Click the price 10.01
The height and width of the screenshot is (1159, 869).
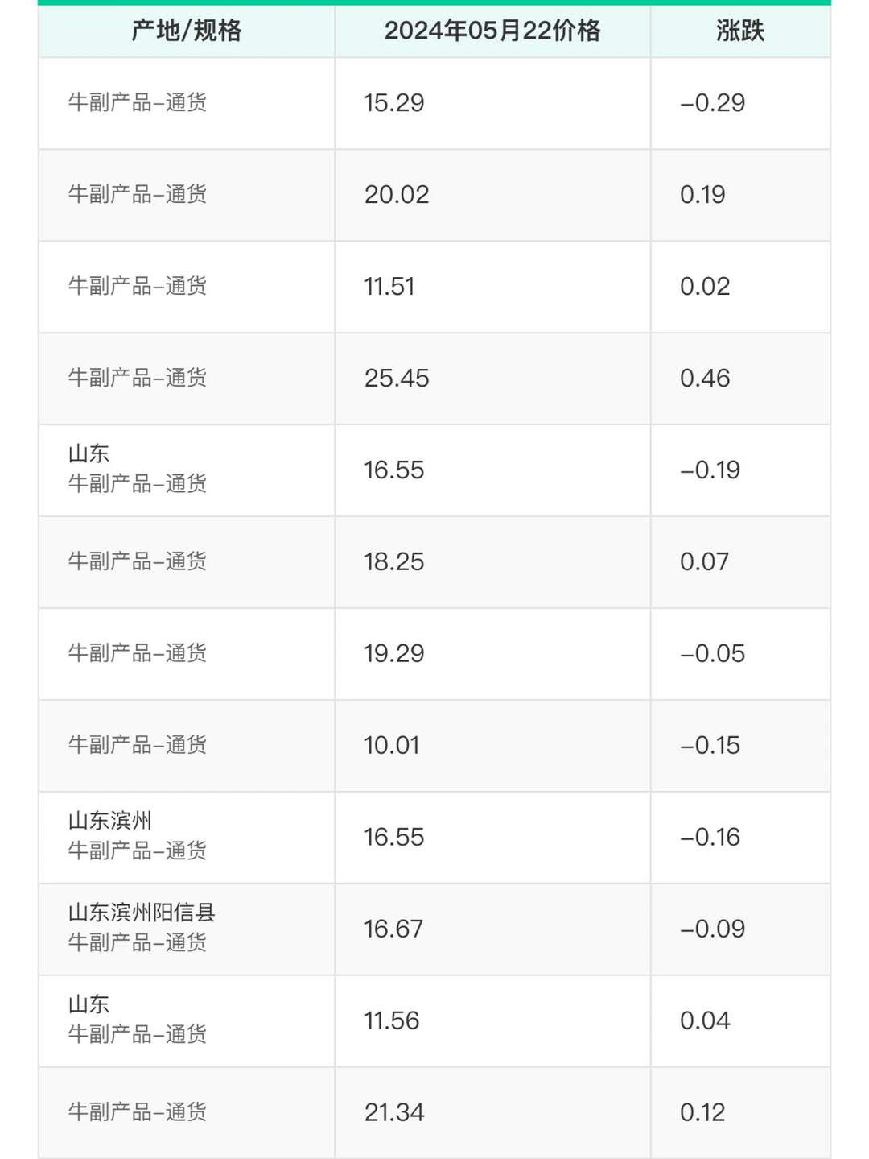tap(392, 746)
